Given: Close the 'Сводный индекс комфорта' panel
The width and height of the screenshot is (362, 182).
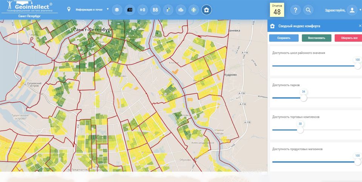Looking at the screenshot, I should pyautogui.click(x=360, y=26).
